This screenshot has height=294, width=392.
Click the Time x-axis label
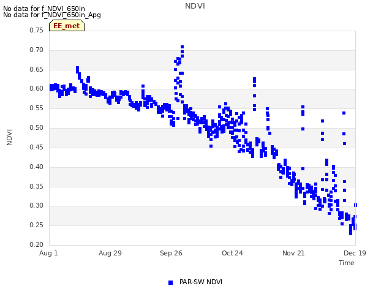tap(347, 263)
